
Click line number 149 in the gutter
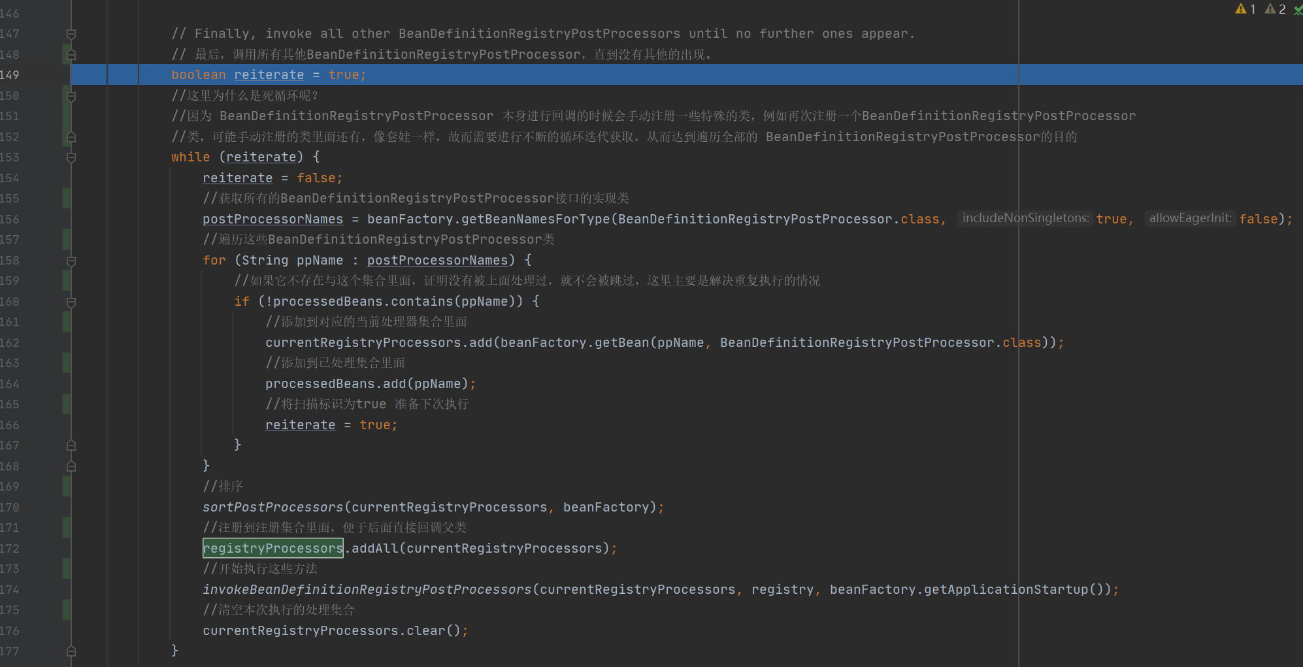tap(10, 75)
